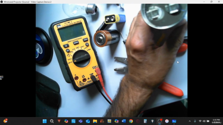Restore down the Windowed Projector window
The width and height of the screenshot is (223, 125).
point(212,2)
